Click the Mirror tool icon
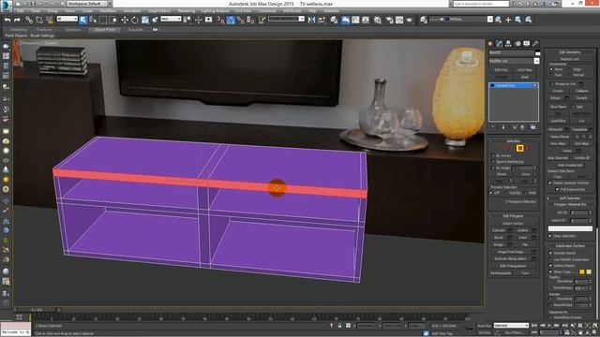Viewport: 600px width, 337px height. tap(312, 20)
